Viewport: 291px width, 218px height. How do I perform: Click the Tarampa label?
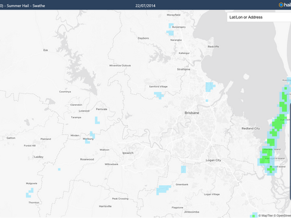pyautogui.click(x=76, y=117)
